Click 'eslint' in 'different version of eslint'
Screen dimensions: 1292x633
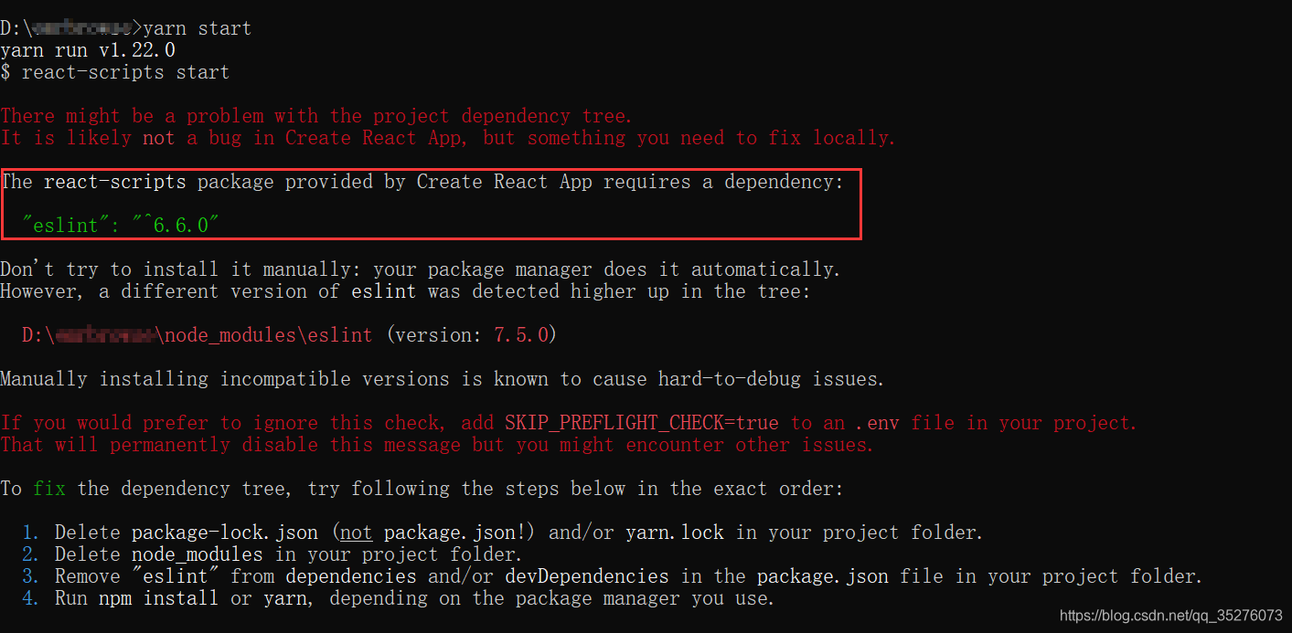[x=384, y=291]
